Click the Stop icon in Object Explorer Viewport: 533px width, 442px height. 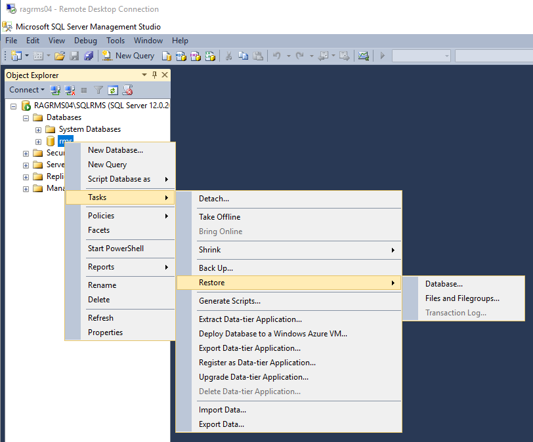click(x=84, y=90)
